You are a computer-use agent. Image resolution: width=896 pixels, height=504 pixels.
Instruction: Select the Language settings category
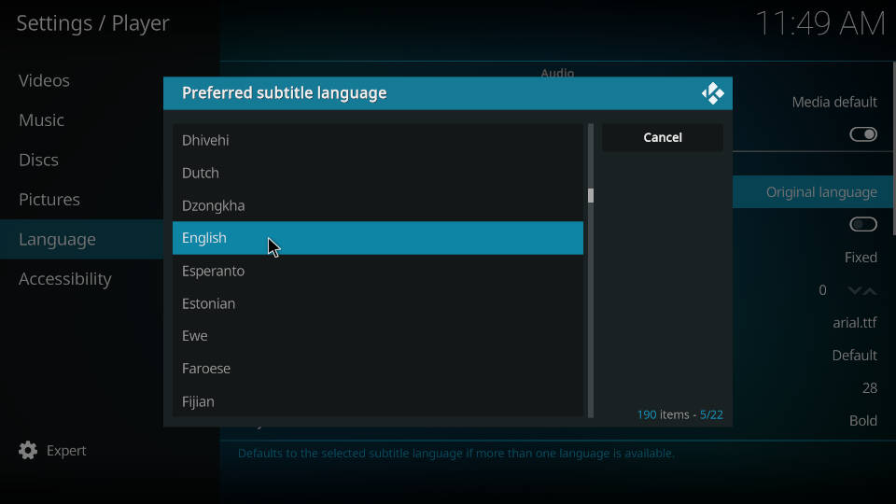coord(82,239)
